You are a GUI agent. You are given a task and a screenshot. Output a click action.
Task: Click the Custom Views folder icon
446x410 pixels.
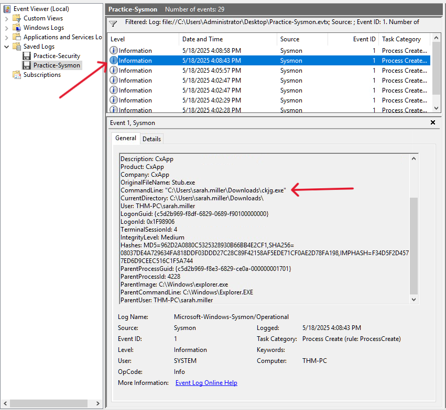coord(17,18)
